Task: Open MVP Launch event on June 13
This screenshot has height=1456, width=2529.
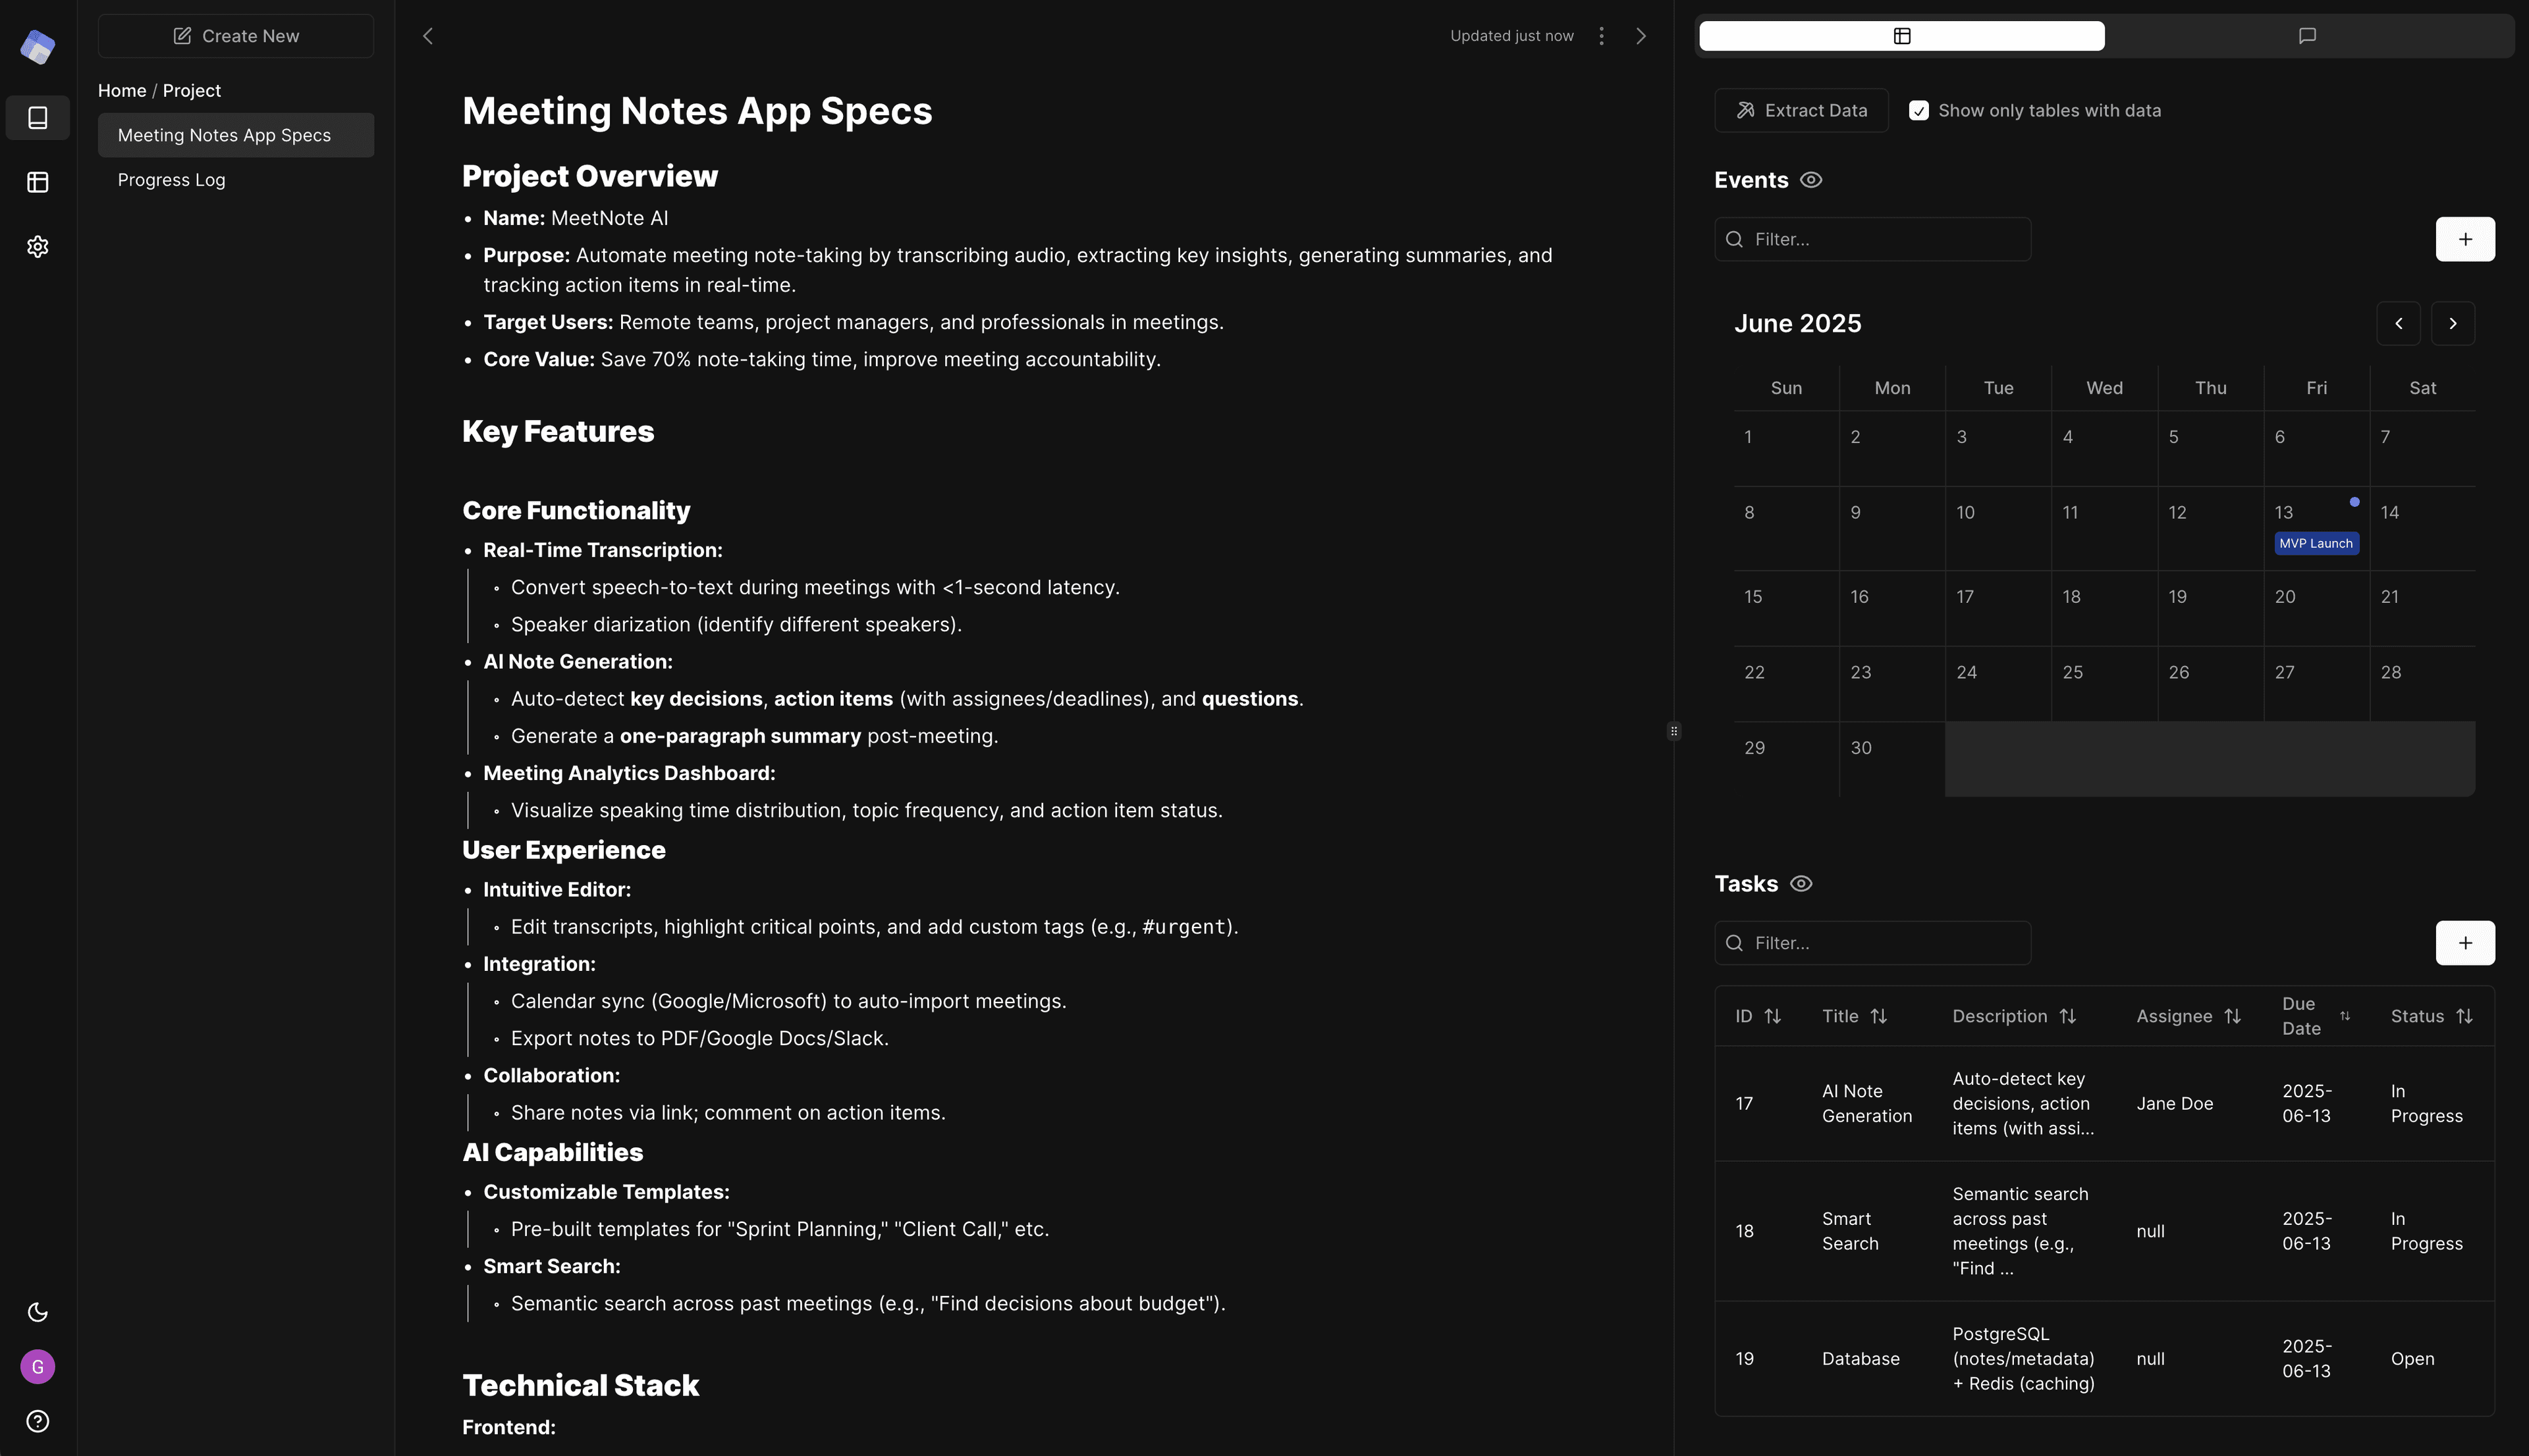Action: pos(2316,543)
